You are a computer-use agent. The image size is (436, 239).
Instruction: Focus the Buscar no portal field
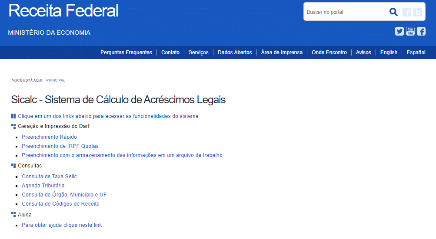click(345, 12)
